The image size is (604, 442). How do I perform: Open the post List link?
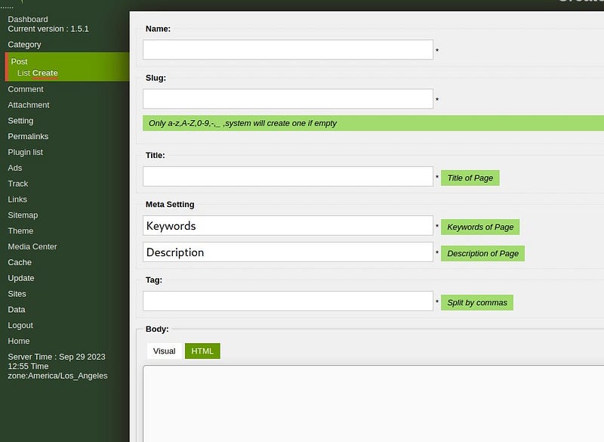(x=23, y=73)
